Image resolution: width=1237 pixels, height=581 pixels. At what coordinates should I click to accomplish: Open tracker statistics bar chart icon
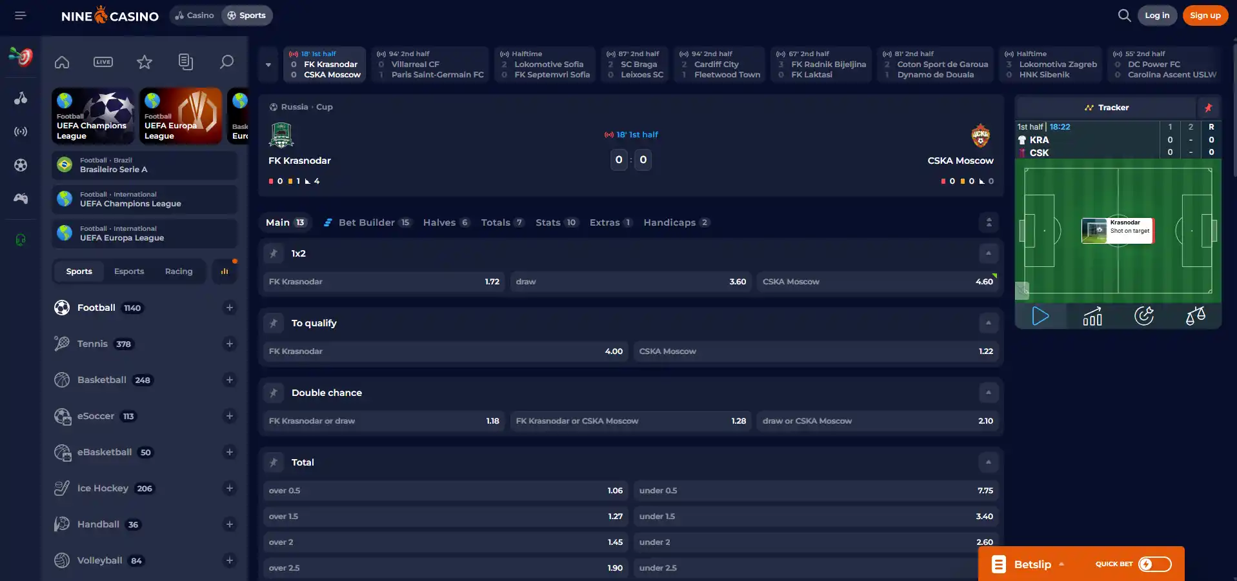click(x=1092, y=316)
